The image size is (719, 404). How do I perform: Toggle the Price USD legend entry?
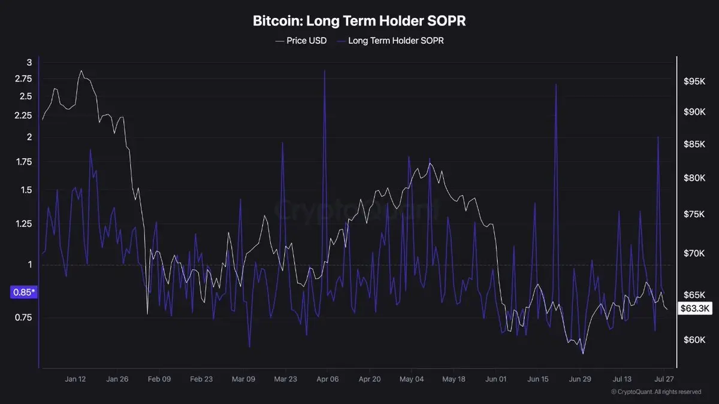[x=301, y=41]
